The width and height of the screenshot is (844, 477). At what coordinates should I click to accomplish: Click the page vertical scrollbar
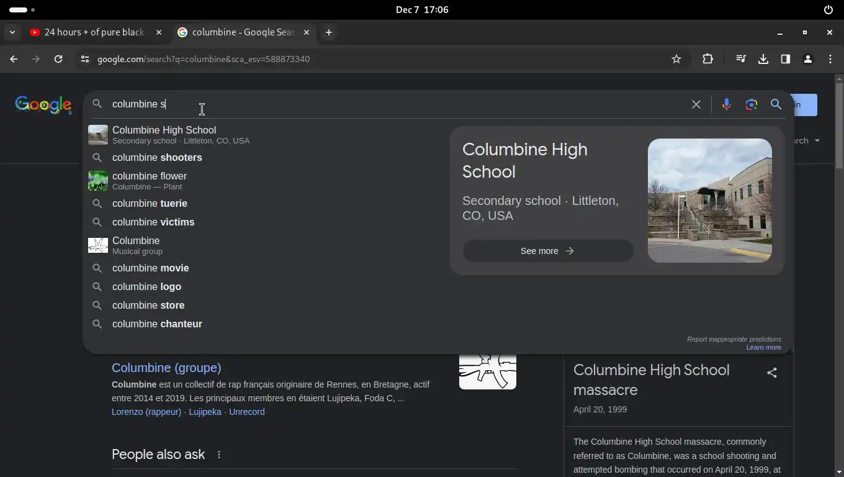tap(839, 126)
